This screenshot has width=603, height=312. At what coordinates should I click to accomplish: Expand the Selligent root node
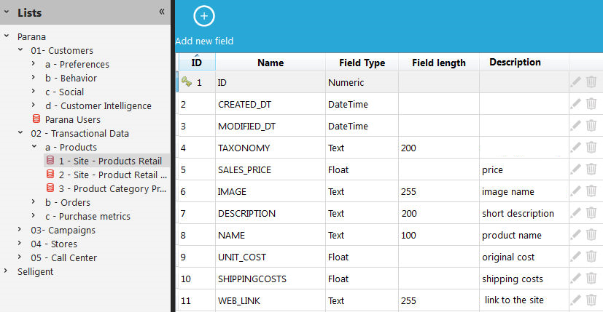pos(7,272)
